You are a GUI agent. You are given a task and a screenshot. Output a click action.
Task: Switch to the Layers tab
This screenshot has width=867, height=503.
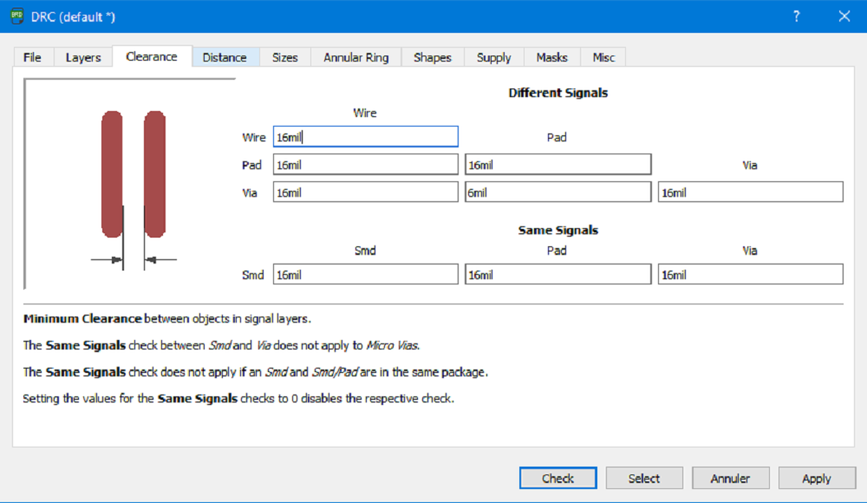[83, 57]
